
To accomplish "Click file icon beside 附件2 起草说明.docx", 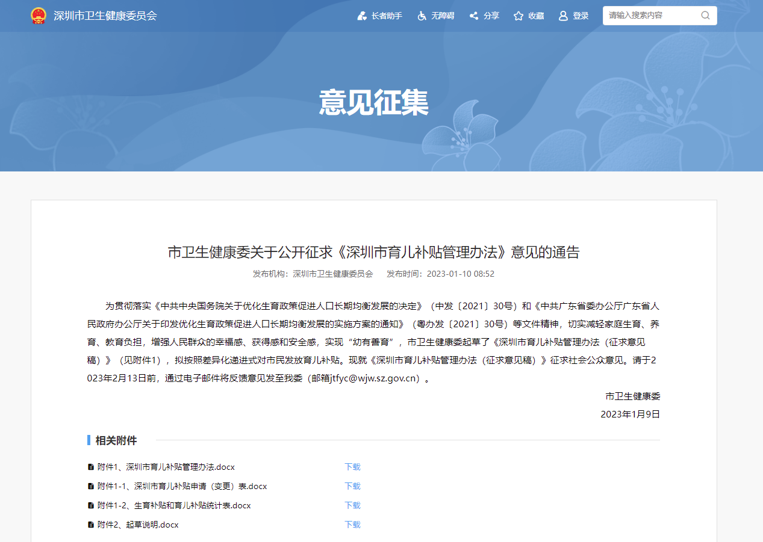I will [x=91, y=525].
